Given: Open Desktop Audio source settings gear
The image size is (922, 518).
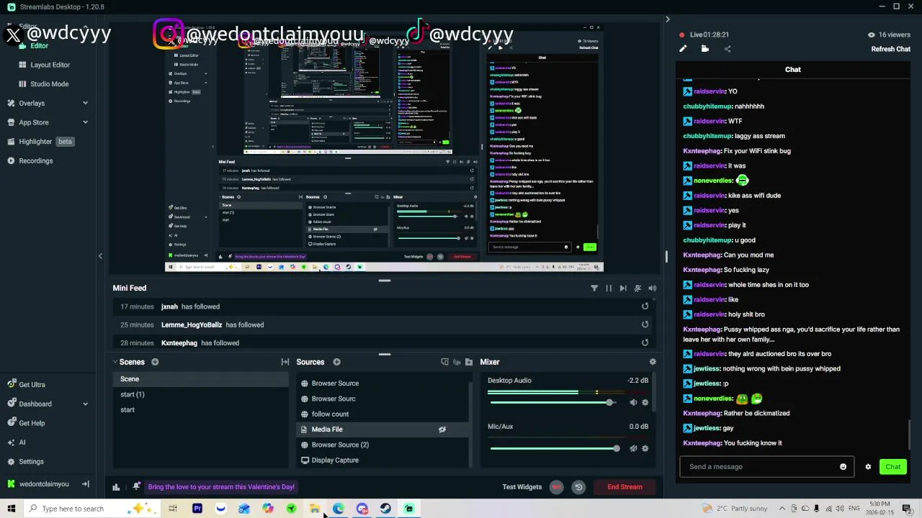Looking at the screenshot, I should 645,403.
